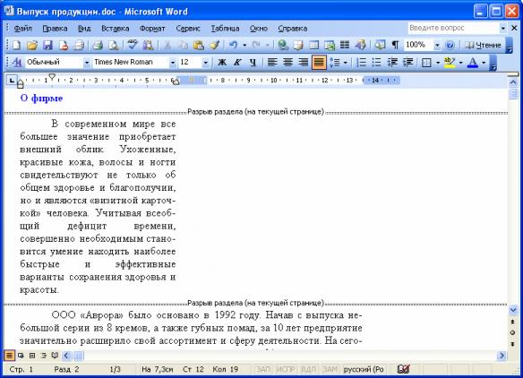The height and width of the screenshot is (378, 523).
Task: Apply yellow highlight color
Action: 450,63
